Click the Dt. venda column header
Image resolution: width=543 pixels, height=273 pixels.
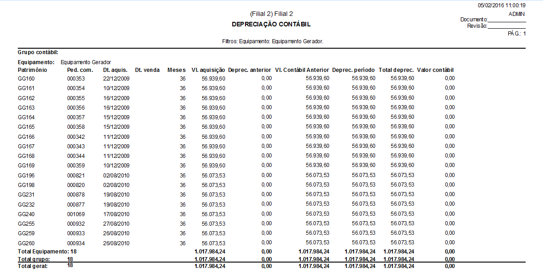(x=147, y=70)
